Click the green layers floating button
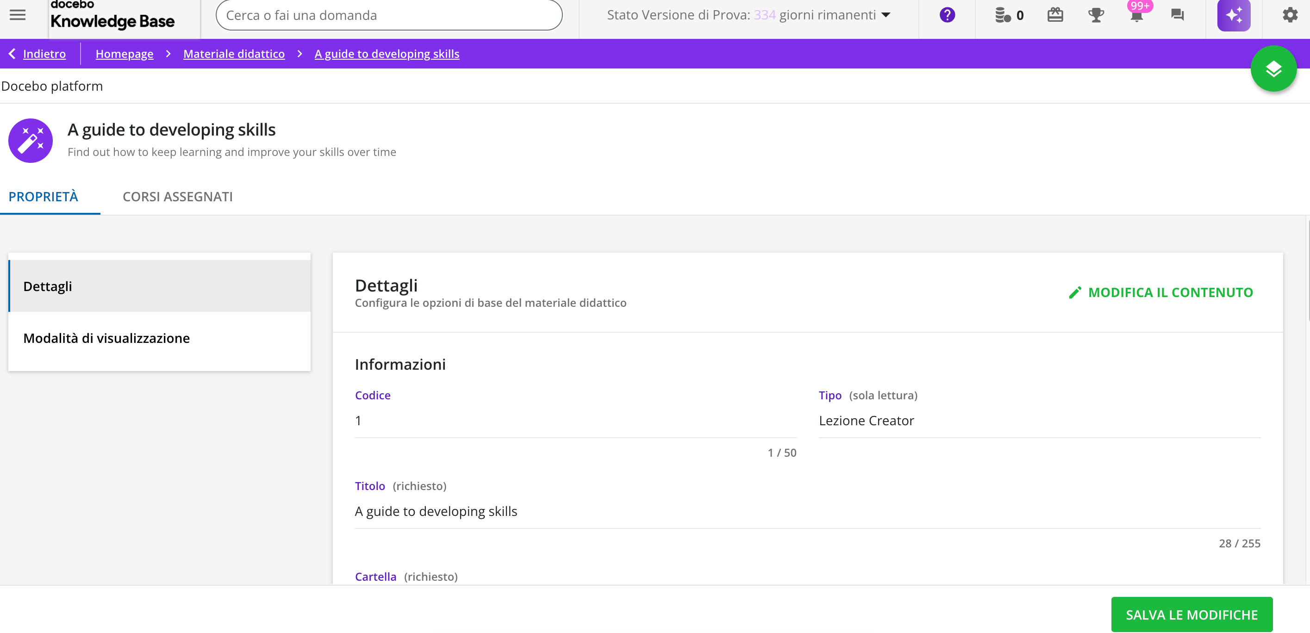 [x=1273, y=68]
